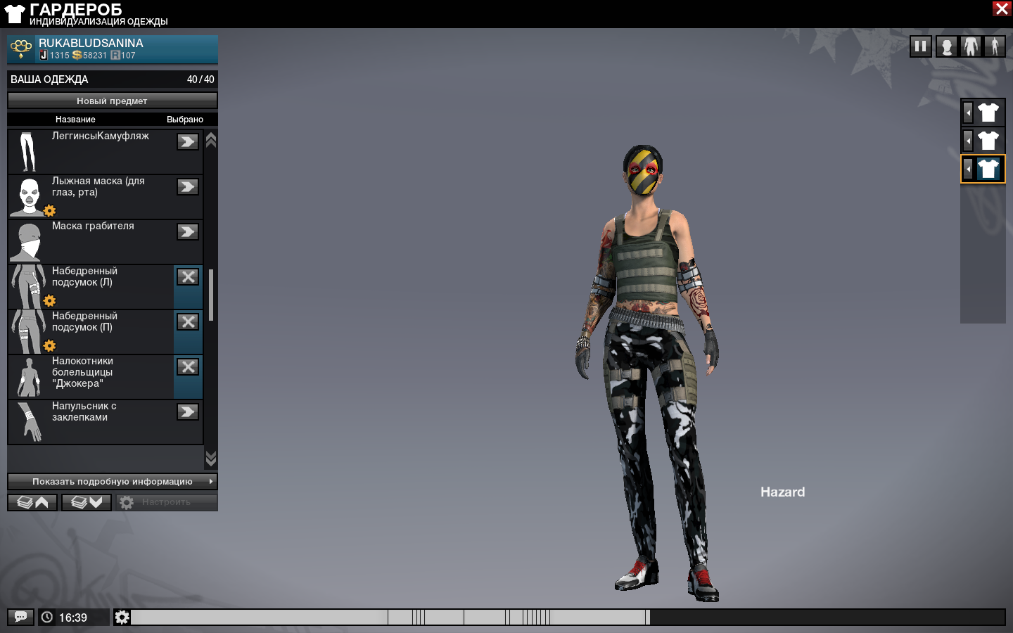Expand Показать подробную информацию panel
The image size is (1013, 633).
[x=113, y=482]
